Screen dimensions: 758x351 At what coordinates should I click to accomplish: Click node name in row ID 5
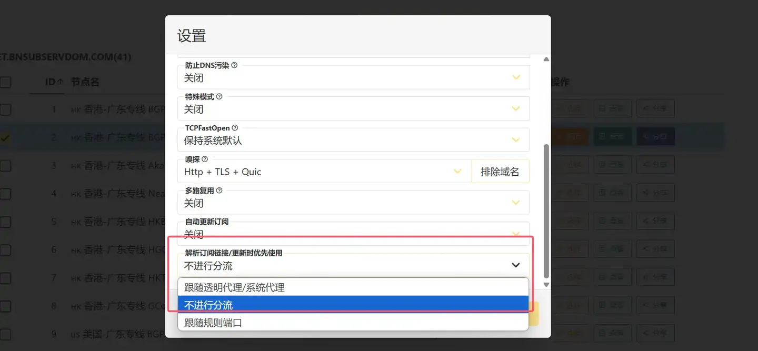pyautogui.click(x=118, y=222)
